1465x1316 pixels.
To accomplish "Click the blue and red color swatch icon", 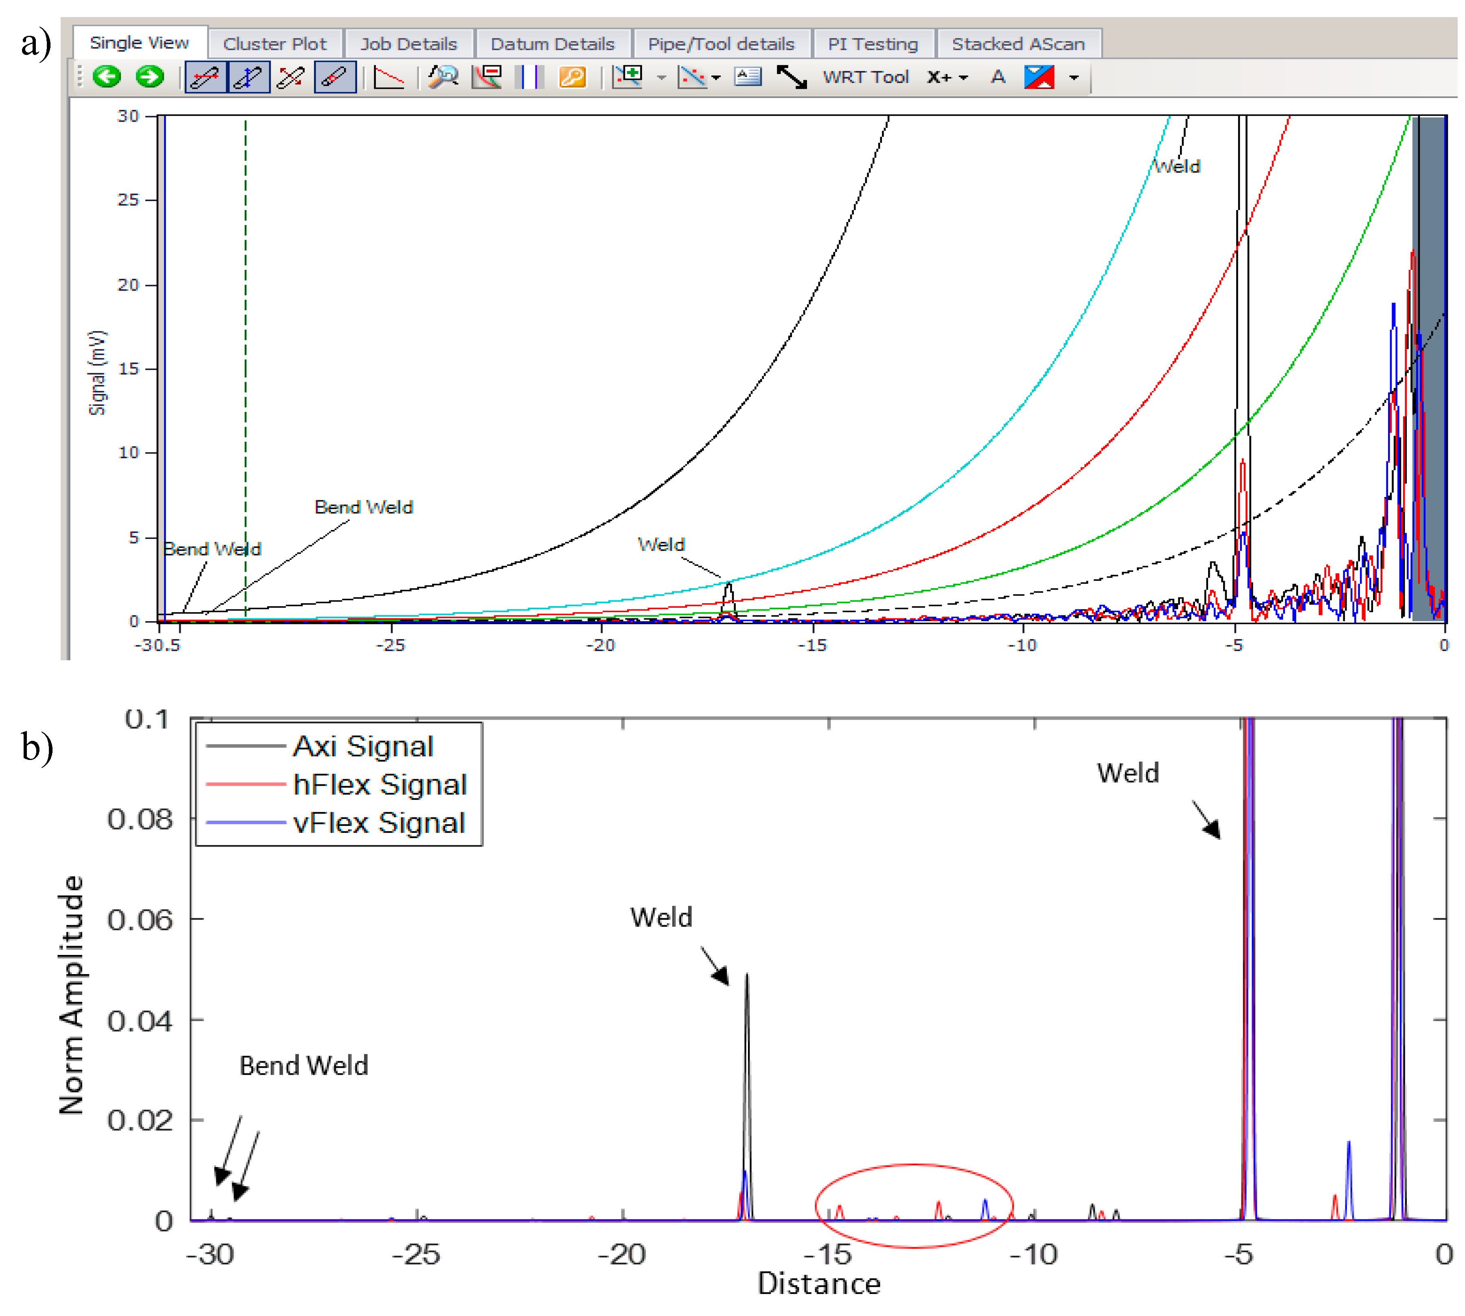I will click(1039, 77).
